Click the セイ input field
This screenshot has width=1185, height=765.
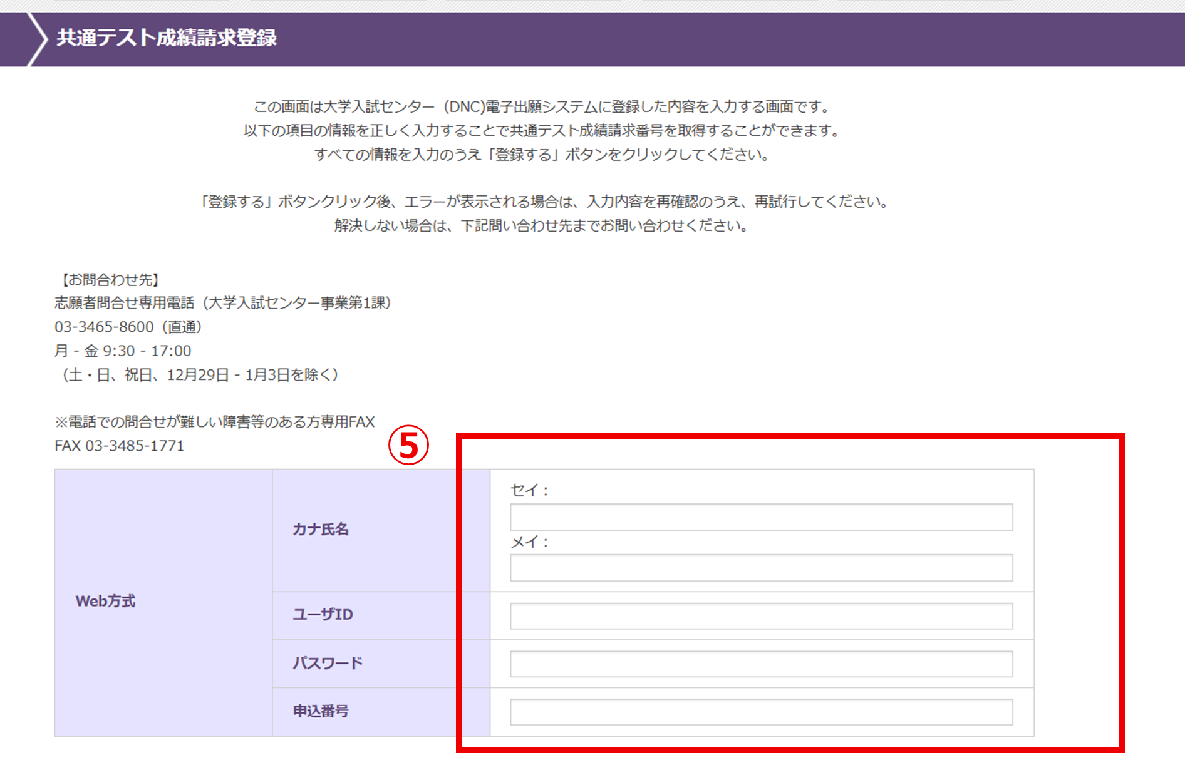coord(760,517)
